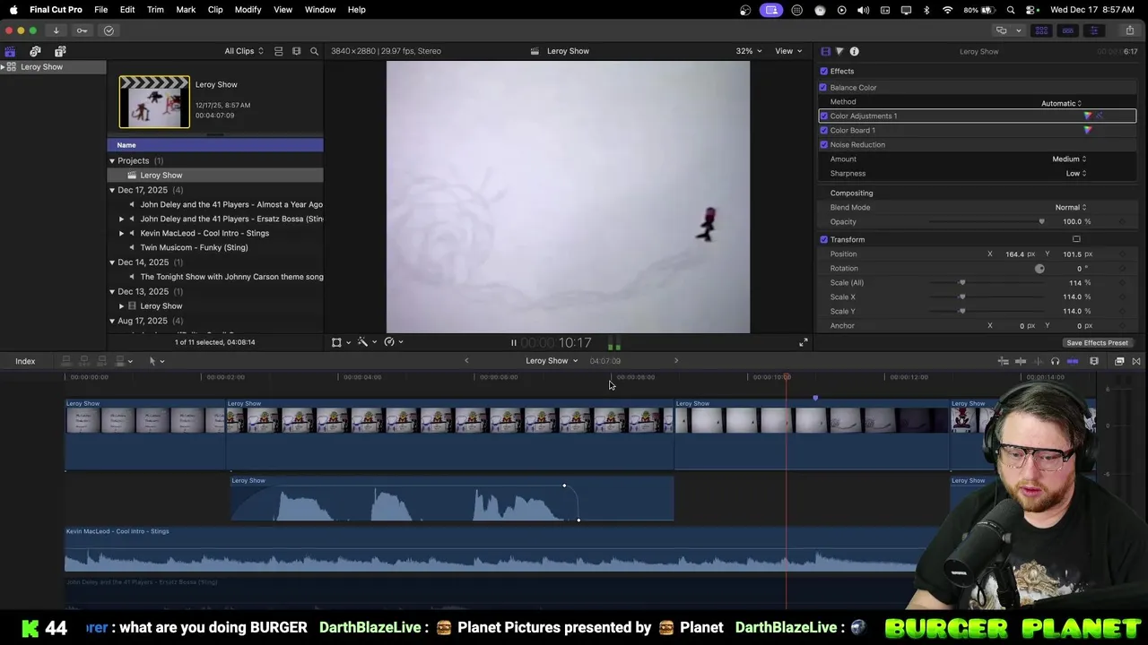Open the Clip menu

pos(215,10)
